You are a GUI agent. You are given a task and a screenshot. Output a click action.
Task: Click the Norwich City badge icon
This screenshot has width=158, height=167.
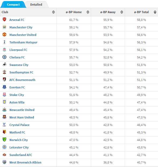click(4, 140)
